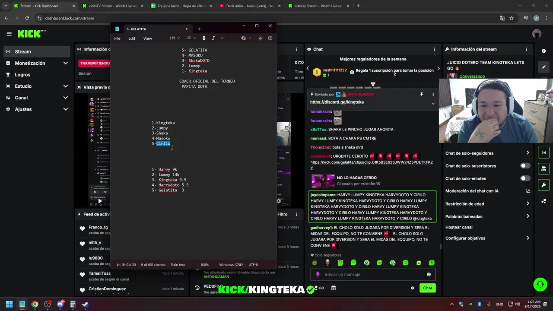Open pinned message options menu
553x311 pixels.
[x=433, y=94]
